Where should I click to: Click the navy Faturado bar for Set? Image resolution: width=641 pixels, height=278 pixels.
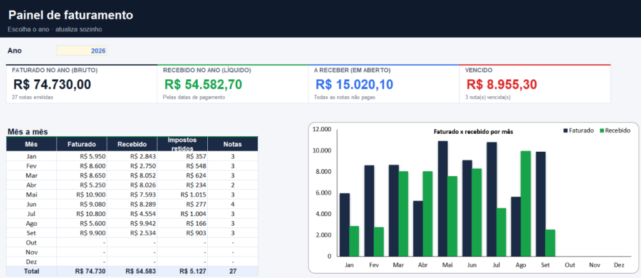click(541, 204)
